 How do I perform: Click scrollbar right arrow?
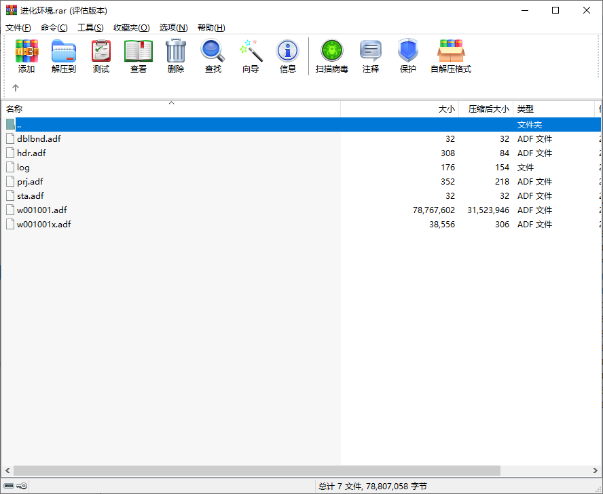596,470
